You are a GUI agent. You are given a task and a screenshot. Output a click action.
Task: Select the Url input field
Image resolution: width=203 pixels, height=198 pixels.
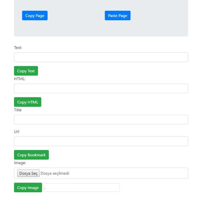click(101, 141)
